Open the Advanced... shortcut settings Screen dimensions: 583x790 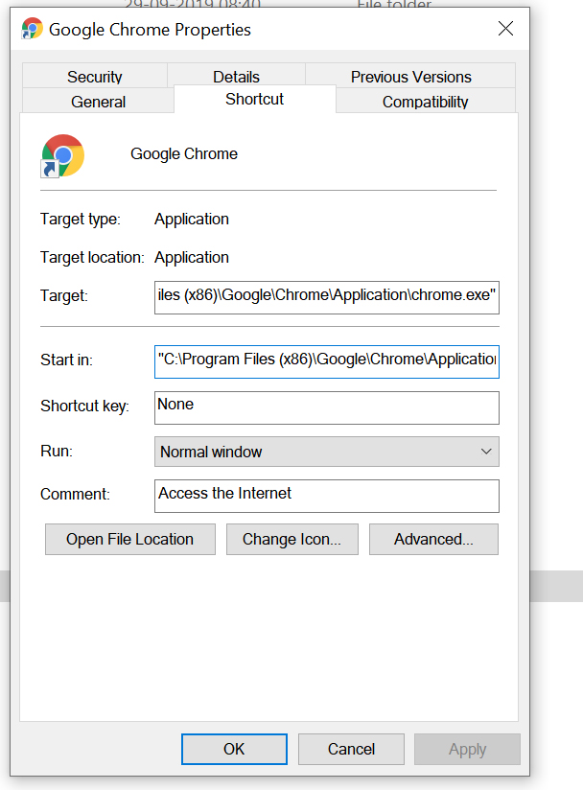pos(433,539)
